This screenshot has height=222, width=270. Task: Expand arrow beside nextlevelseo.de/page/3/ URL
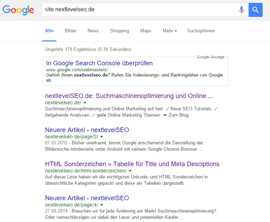(102, 137)
